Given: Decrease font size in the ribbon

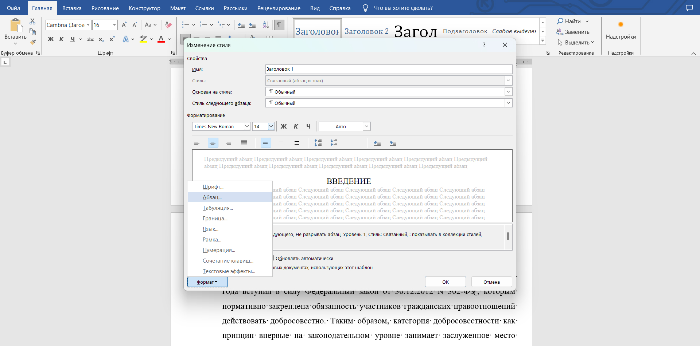Looking at the screenshot, I should tap(135, 25).
